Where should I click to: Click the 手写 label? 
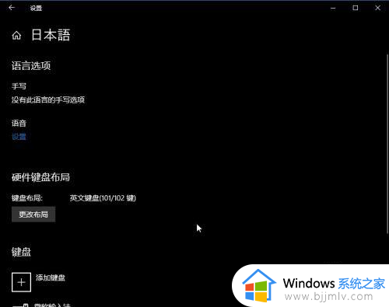tap(19, 86)
